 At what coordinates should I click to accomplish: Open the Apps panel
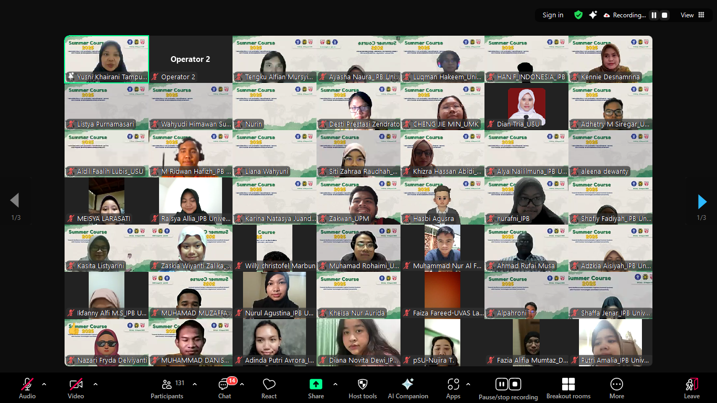point(453,388)
